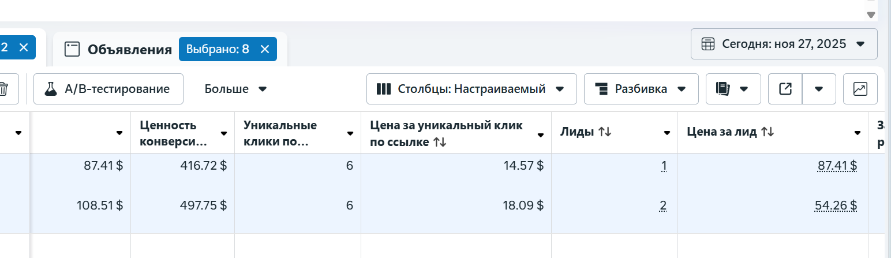This screenshot has width=891, height=258.
Task: Click the 54.26 $ cost per lead value
Action: point(836,205)
